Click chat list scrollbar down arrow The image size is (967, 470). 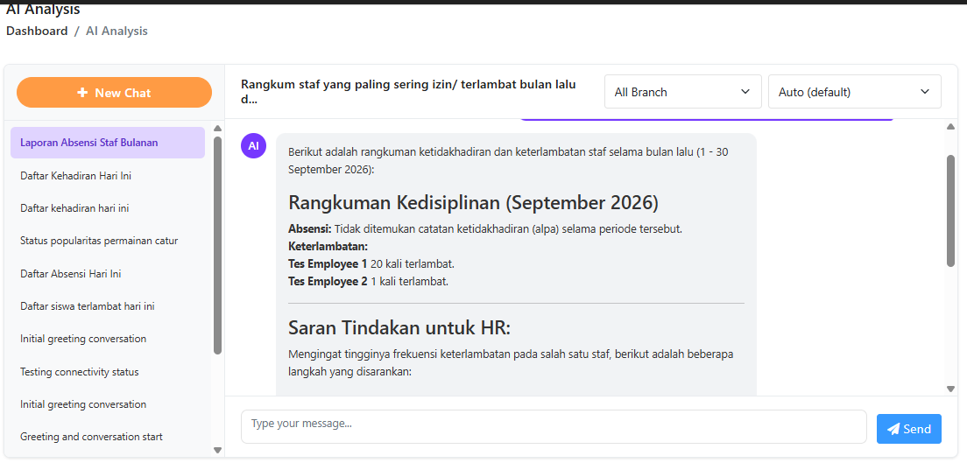pyautogui.click(x=217, y=450)
